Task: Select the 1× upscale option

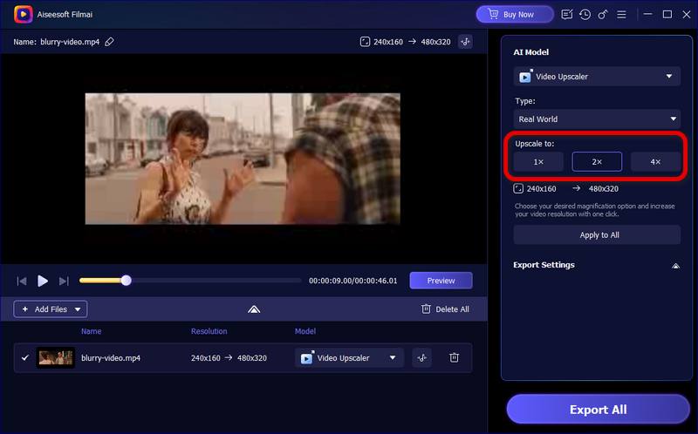Action: [538, 162]
